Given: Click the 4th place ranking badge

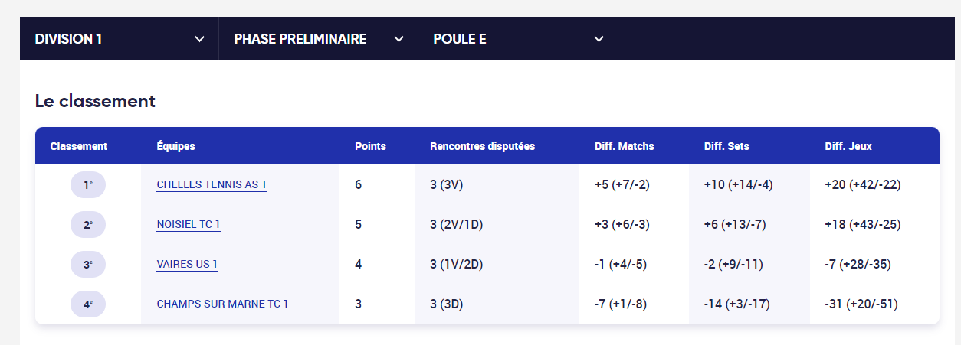Looking at the screenshot, I should pos(88,304).
